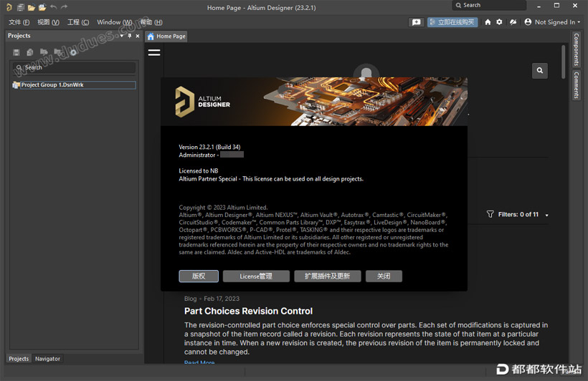Click the Altium Designer banner logo
Viewport: 588px width, 381px height.
click(x=202, y=102)
